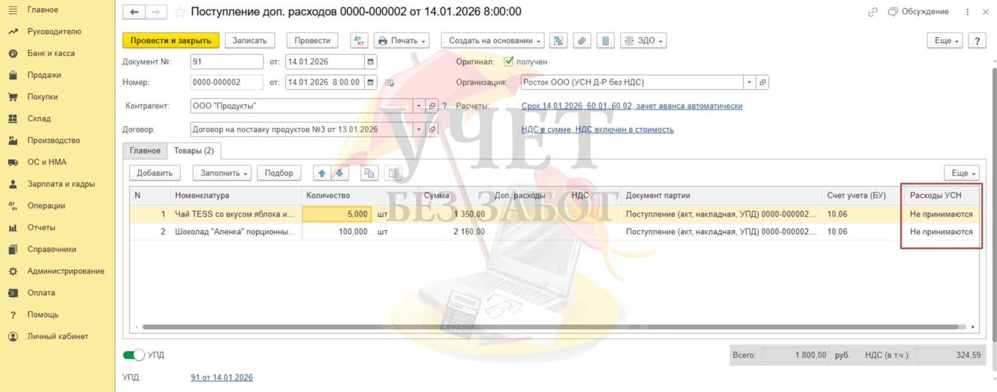Open help question mark button

[x=977, y=41]
